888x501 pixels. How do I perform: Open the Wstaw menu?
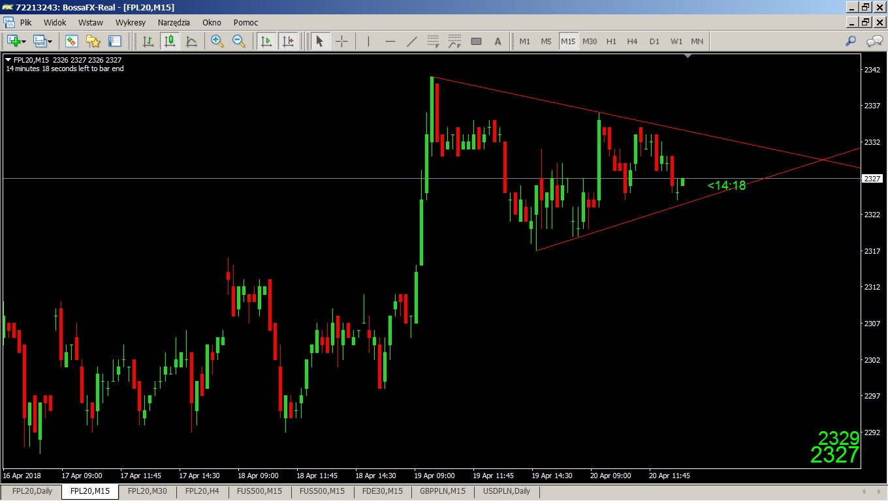91,22
